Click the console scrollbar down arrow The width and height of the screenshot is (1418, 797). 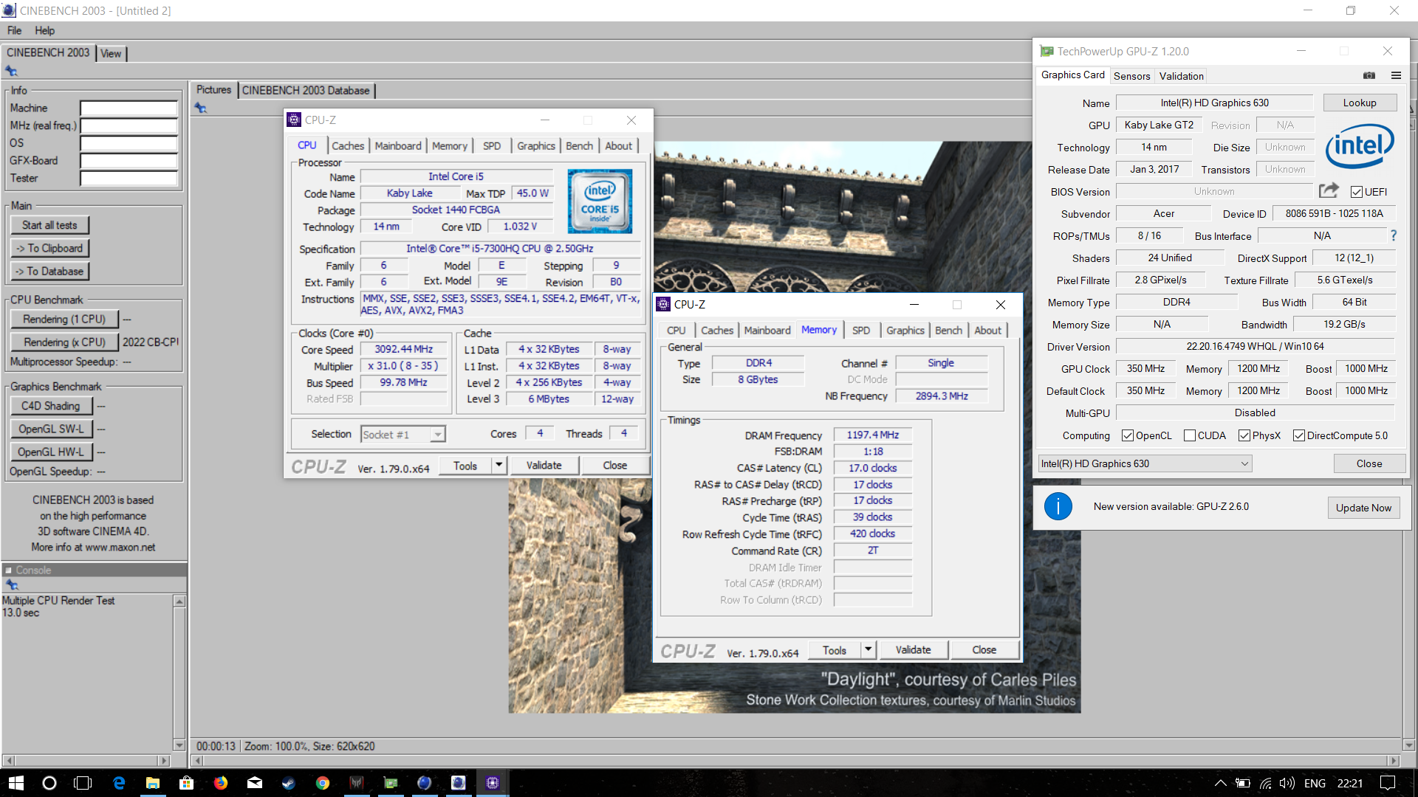coord(179,745)
